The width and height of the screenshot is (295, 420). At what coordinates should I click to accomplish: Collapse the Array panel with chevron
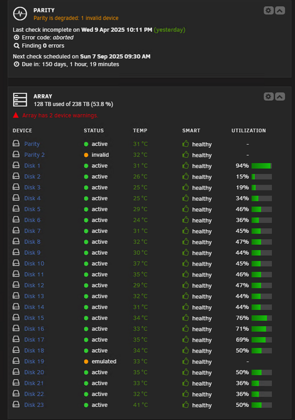pyautogui.click(x=280, y=96)
